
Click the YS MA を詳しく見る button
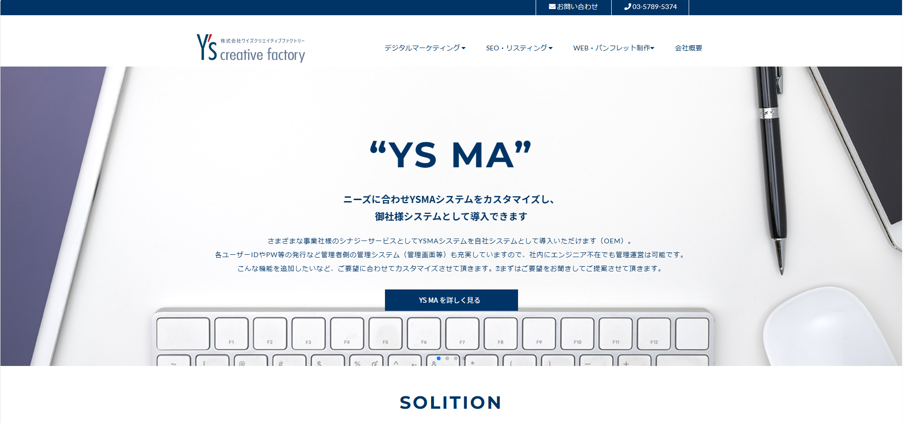tap(451, 300)
